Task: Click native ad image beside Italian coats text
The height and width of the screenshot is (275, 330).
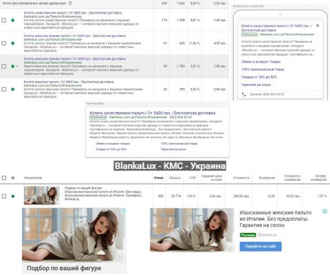Action: coord(192,230)
